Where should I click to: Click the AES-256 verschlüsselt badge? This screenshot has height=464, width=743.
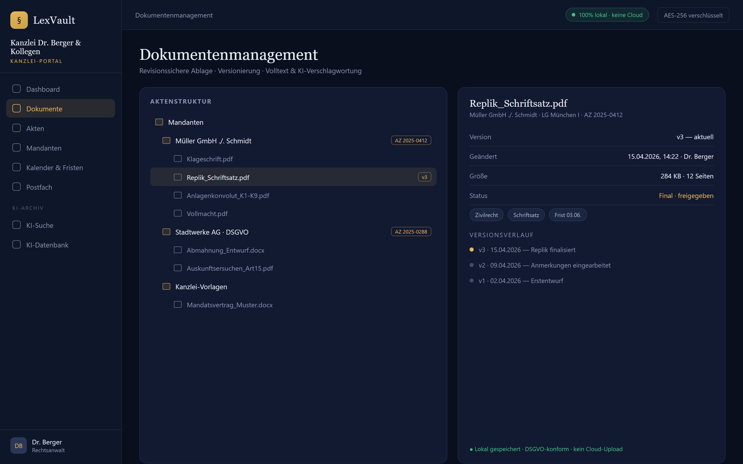point(693,15)
